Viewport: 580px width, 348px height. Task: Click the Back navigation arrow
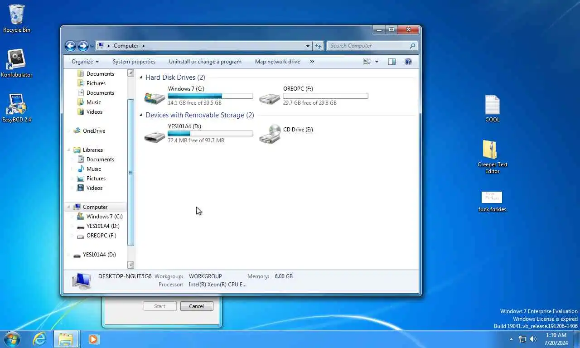70,46
